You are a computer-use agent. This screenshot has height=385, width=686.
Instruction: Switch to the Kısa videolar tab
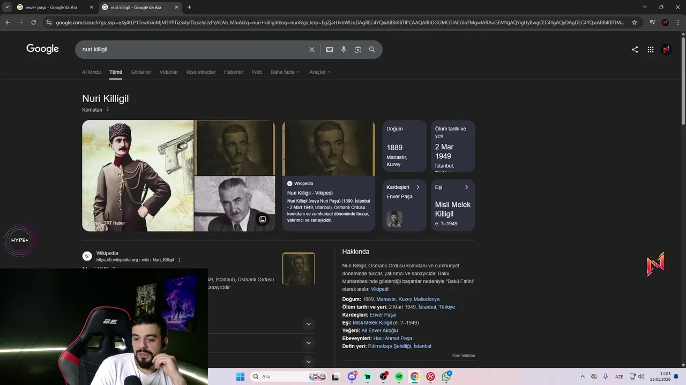[x=201, y=72]
